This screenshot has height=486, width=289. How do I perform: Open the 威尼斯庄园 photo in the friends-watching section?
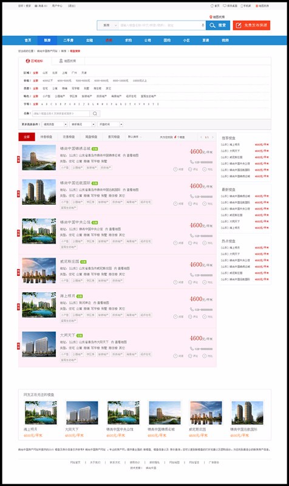(206, 413)
